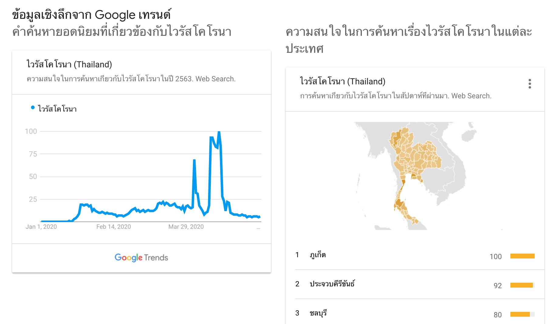Click the left chart title ไวรัสโคโรนา (Thailand)
Viewport: 559px width, 324px height.
coord(69,64)
